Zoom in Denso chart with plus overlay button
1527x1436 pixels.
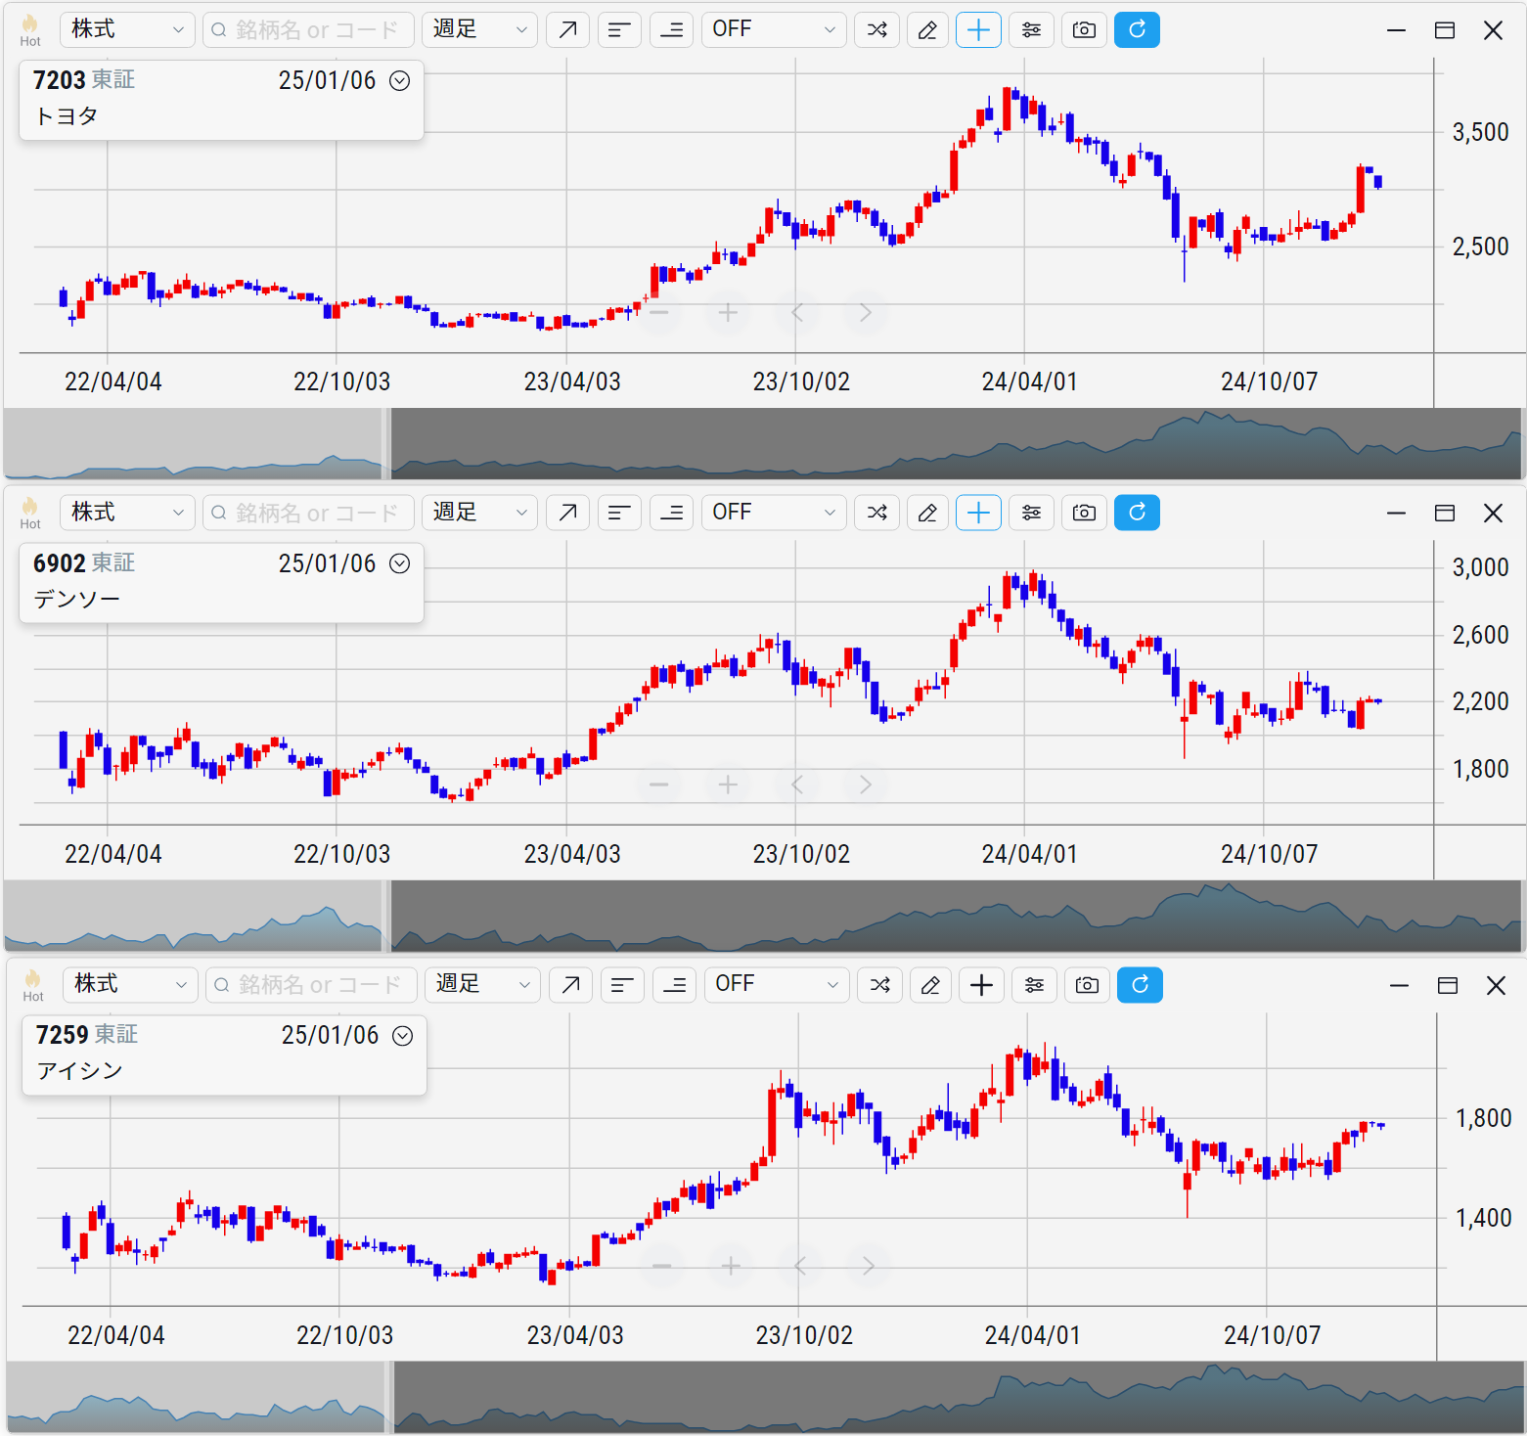coord(728,784)
